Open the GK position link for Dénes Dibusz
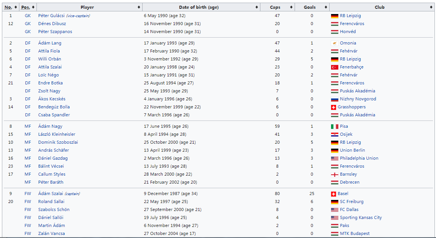Viewport: 436px width, 238px height. [28, 24]
